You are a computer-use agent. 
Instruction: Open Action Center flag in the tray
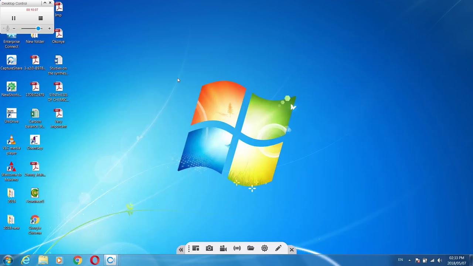(418, 260)
